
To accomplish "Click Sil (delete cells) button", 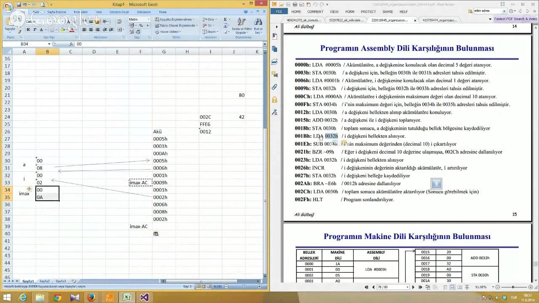I will pyautogui.click(x=209, y=25).
